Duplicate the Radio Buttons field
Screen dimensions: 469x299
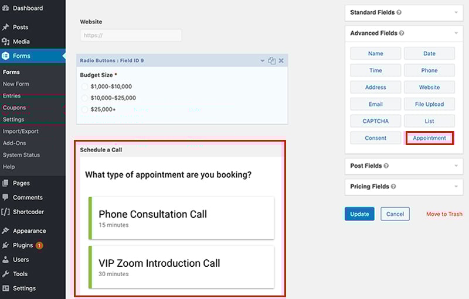click(271, 61)
